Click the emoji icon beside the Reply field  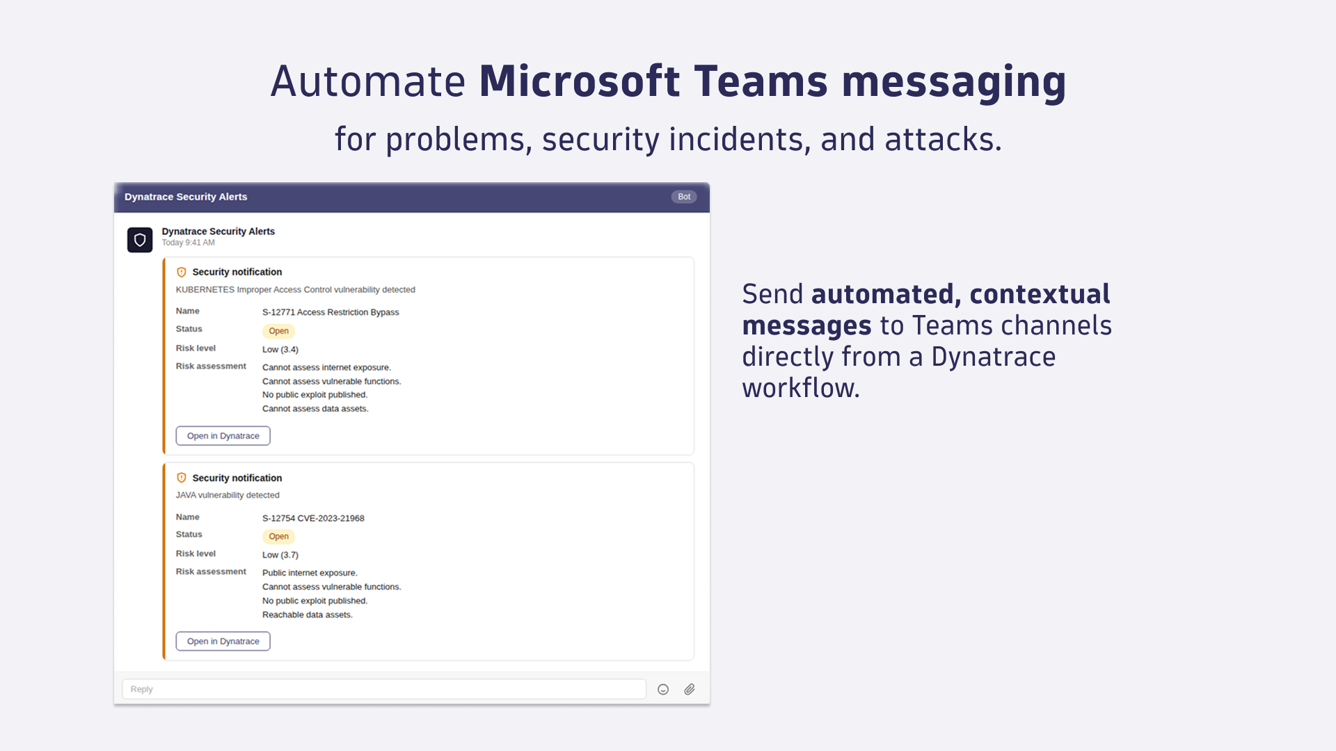[x=663, y=689]
